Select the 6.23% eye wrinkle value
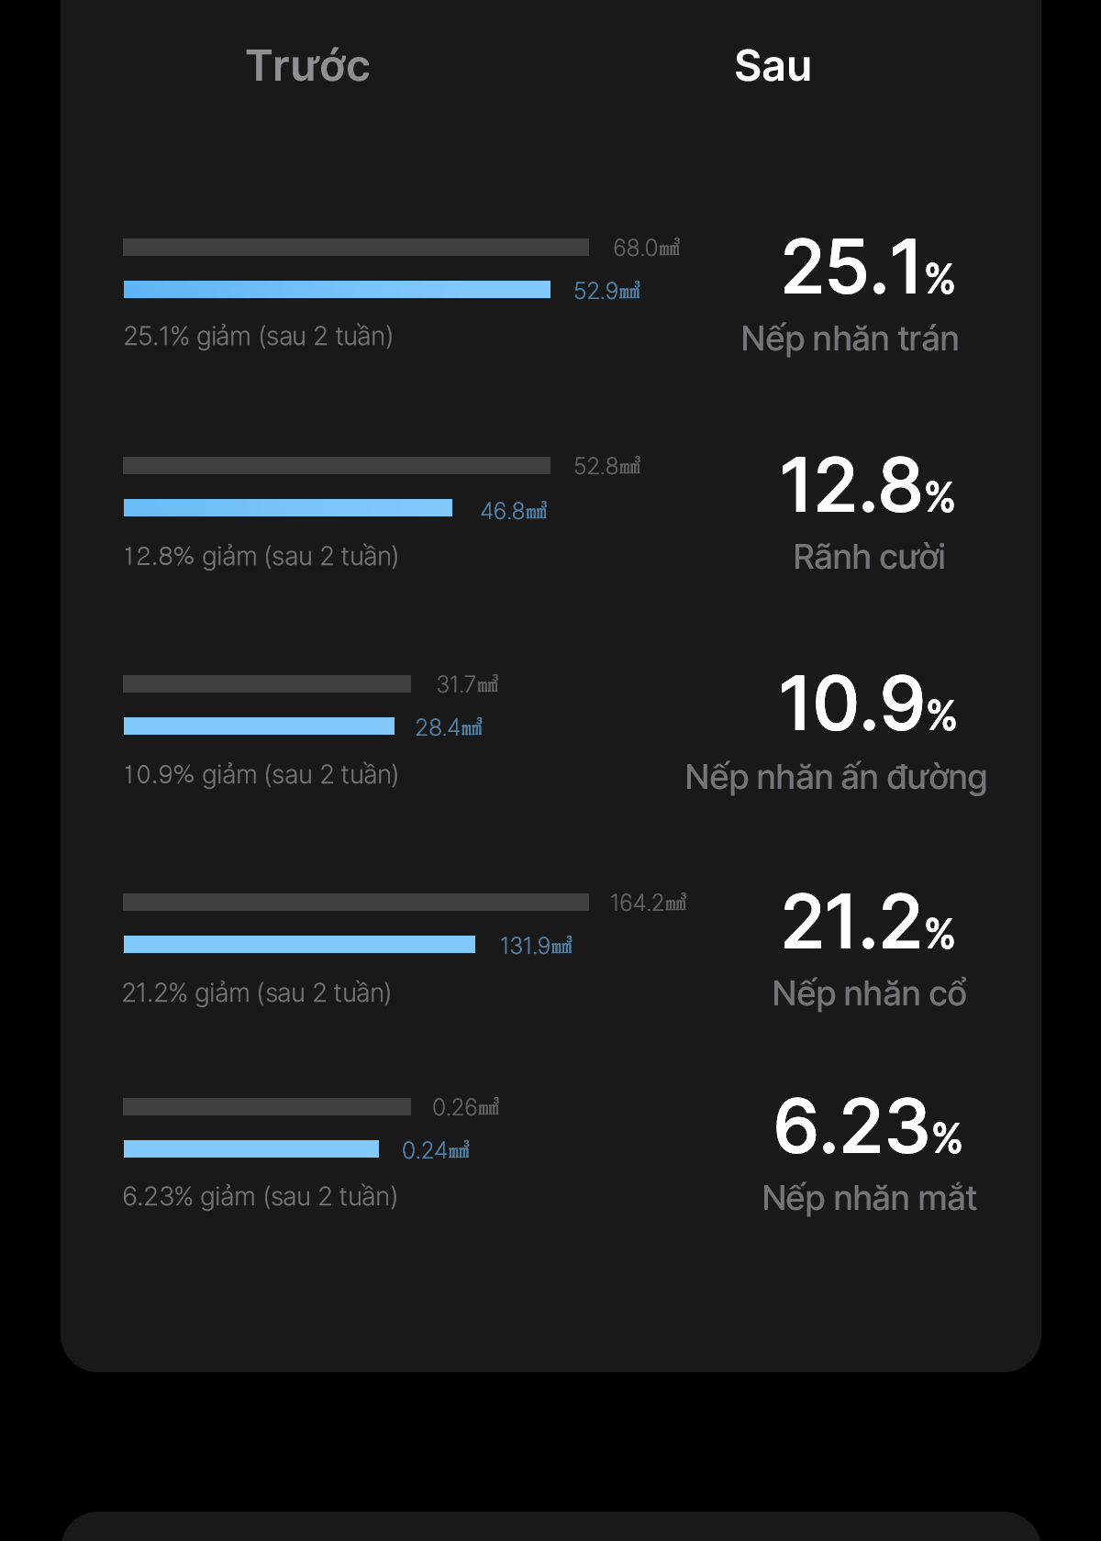Screen dimensions: 1101x1541 click(867, 1126)
